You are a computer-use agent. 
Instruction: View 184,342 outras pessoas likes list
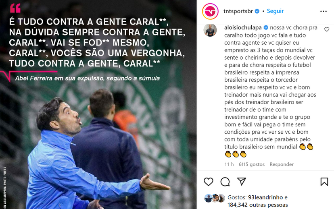point(258,205)
